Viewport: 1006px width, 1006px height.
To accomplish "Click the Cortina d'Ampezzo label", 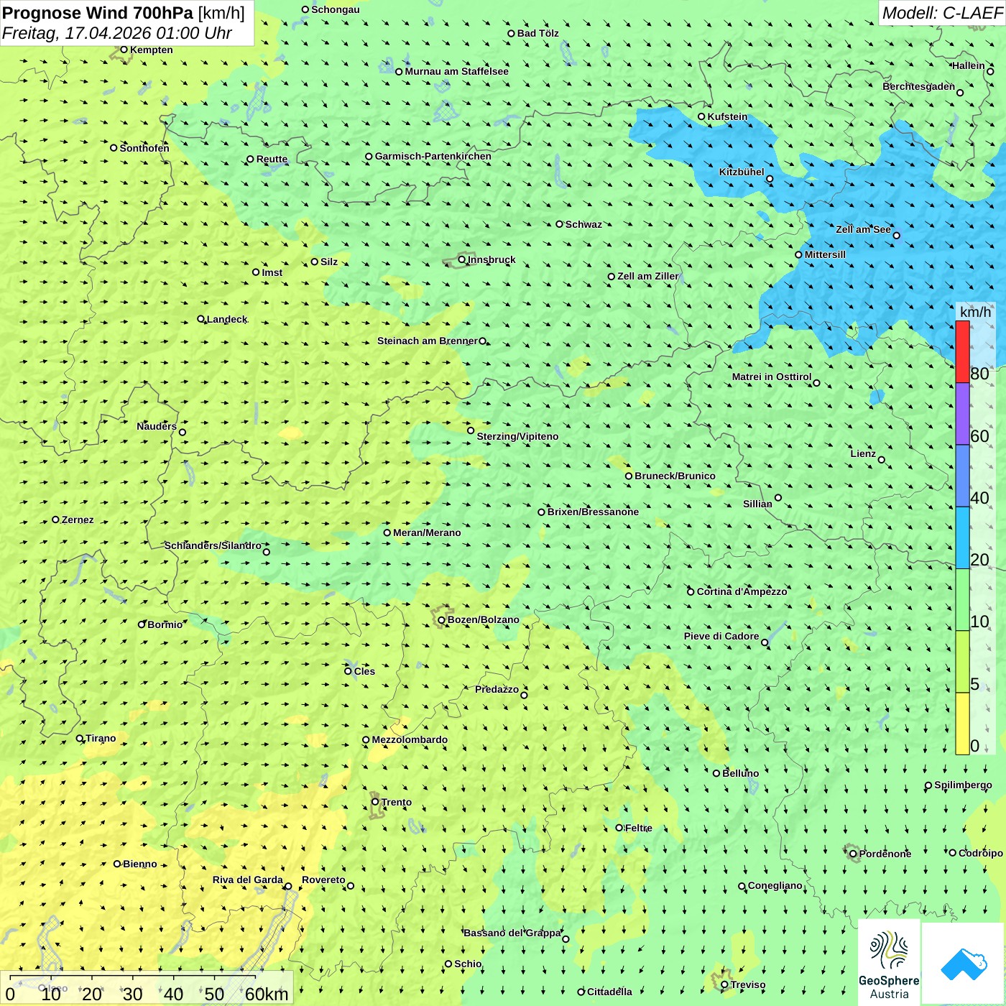I will pyautogui.click(x=742, y=591).
